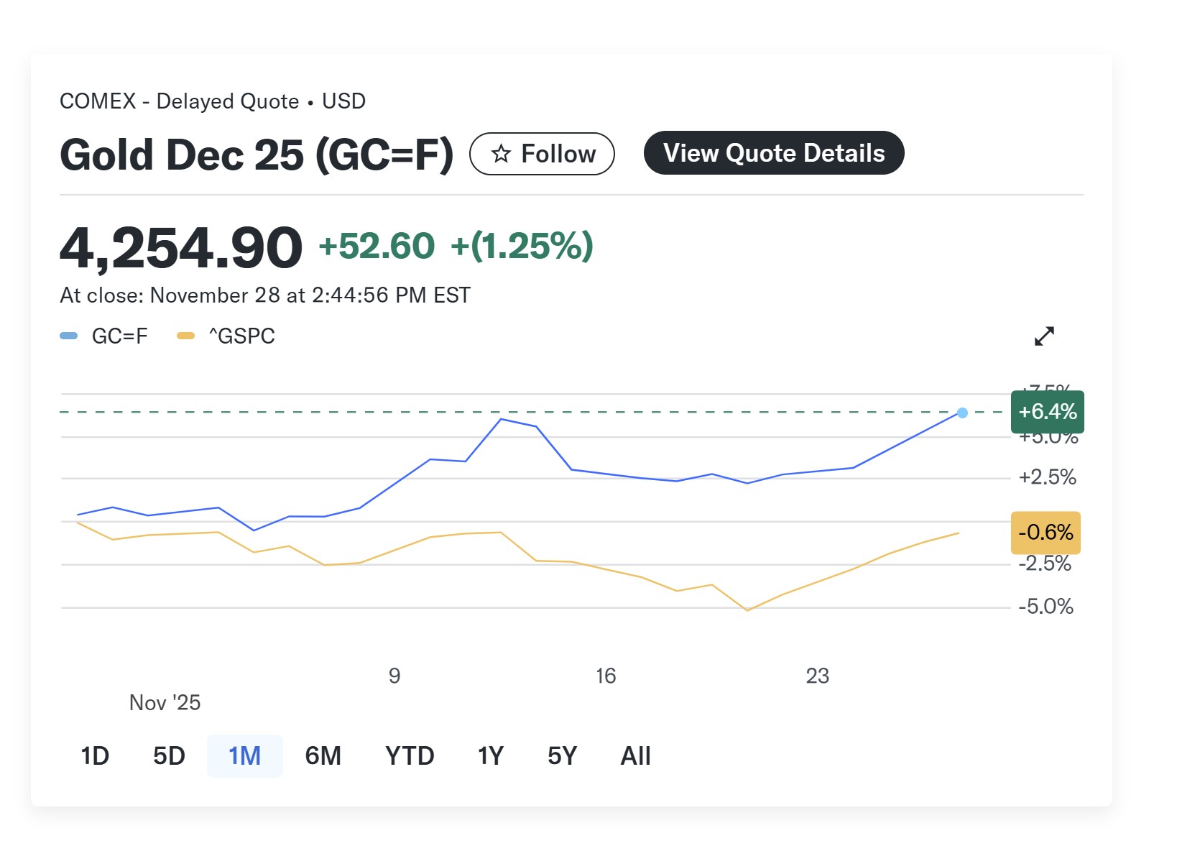Toggle the Follow state for Gold Dec 25
This screenshot has height=846, width=1200.
tap(543, 153)
